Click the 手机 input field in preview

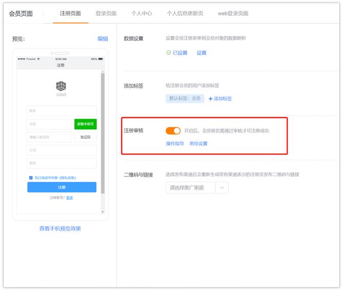(x=49, y=124)
